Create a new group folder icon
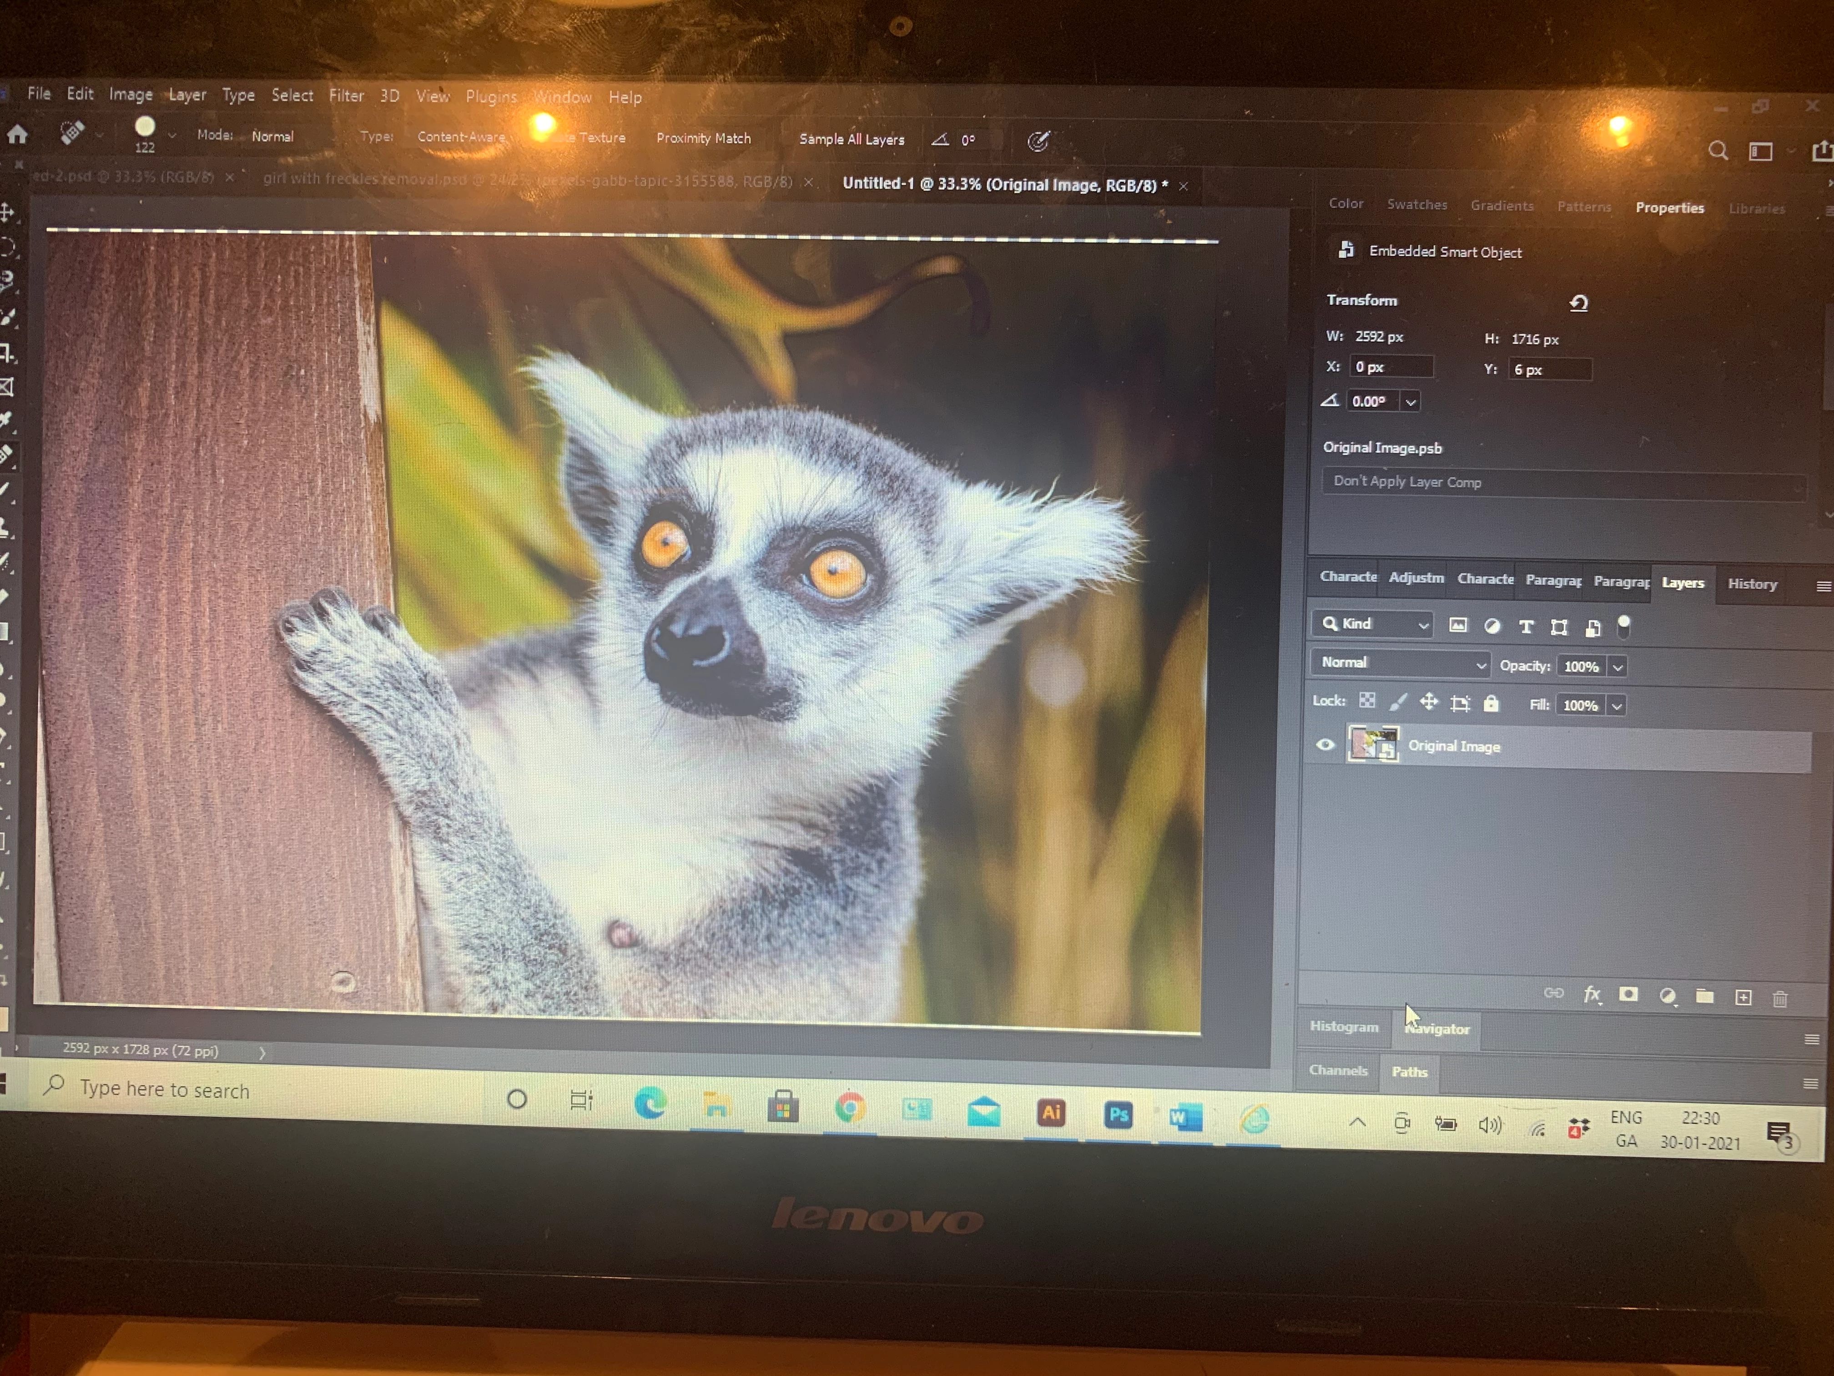The width and height of the screenshot is (1834, 1376). [1705, 996]
